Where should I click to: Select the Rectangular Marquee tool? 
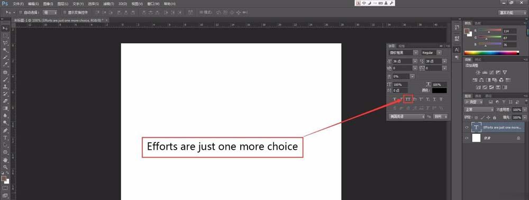tap(5, 36)
